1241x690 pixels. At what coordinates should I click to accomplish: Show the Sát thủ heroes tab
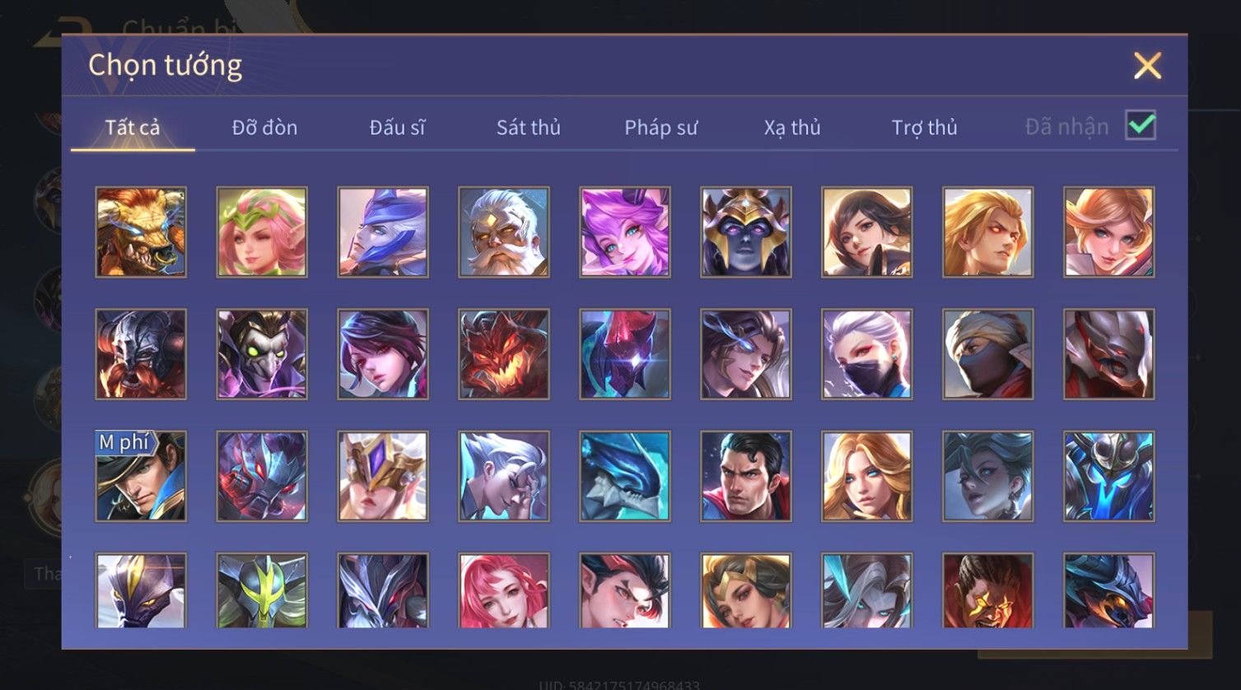pyautogui.click(x=529, y=128)
